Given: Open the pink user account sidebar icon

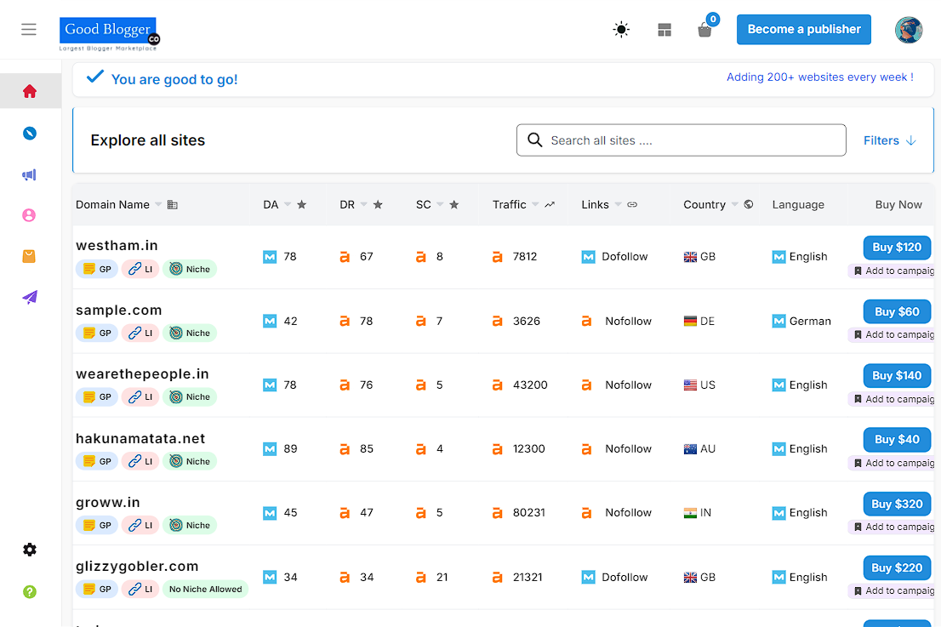Looking at the screenshot, I should click(x=29, y=215).
